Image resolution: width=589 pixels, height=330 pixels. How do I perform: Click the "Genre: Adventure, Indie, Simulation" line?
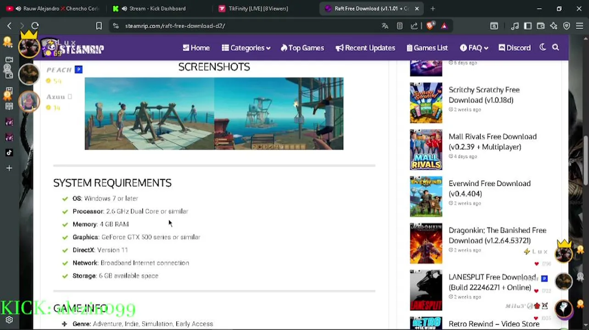(x=143, y=324)
